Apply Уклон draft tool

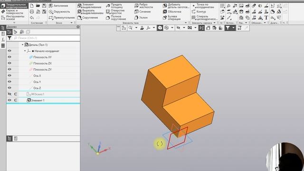point(141,18)
